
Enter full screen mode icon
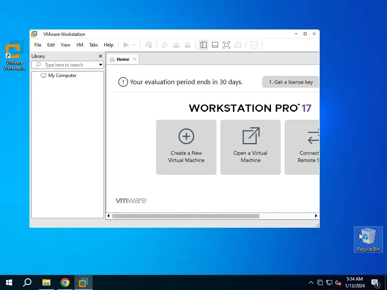point(226,45)
